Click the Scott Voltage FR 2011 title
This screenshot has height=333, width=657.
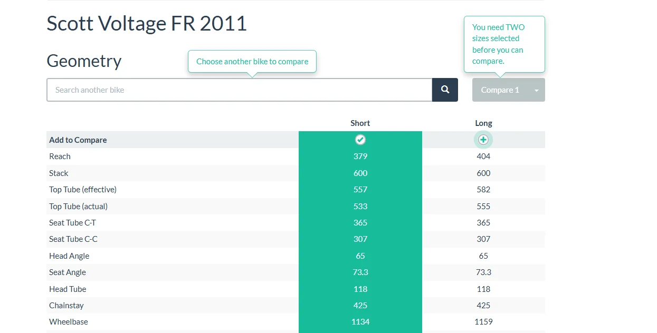coord(147,24)
